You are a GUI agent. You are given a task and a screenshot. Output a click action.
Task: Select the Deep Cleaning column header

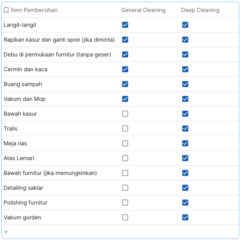200,10
